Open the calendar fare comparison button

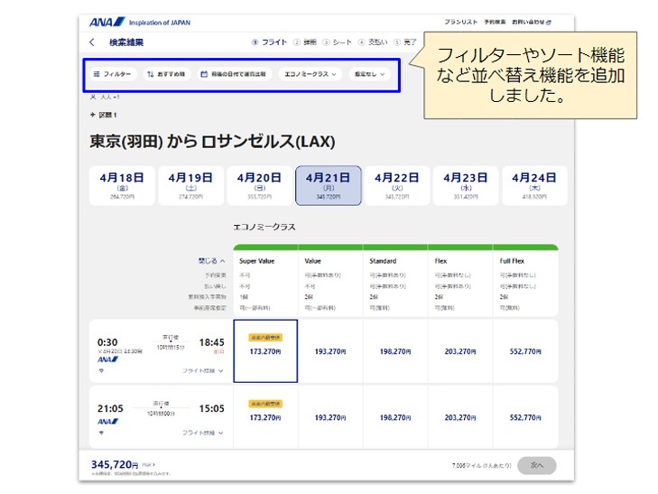[x=234, y=74]
